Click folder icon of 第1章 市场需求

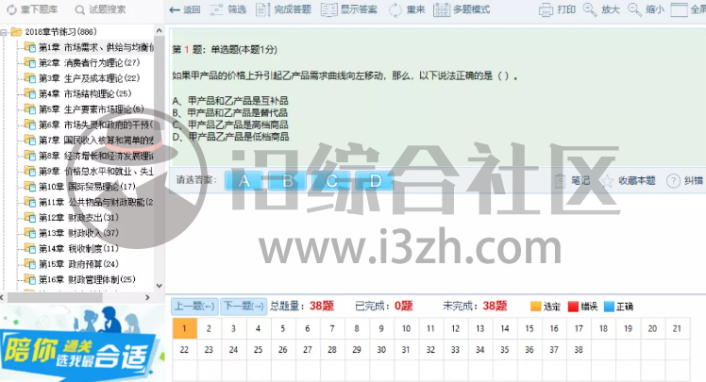point(29,47)
